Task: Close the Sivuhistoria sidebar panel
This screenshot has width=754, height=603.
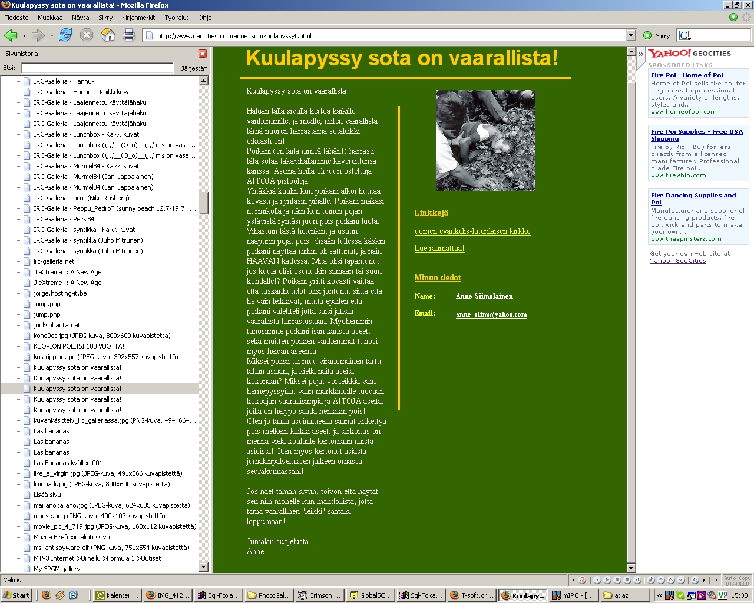Action: point(203,54)
